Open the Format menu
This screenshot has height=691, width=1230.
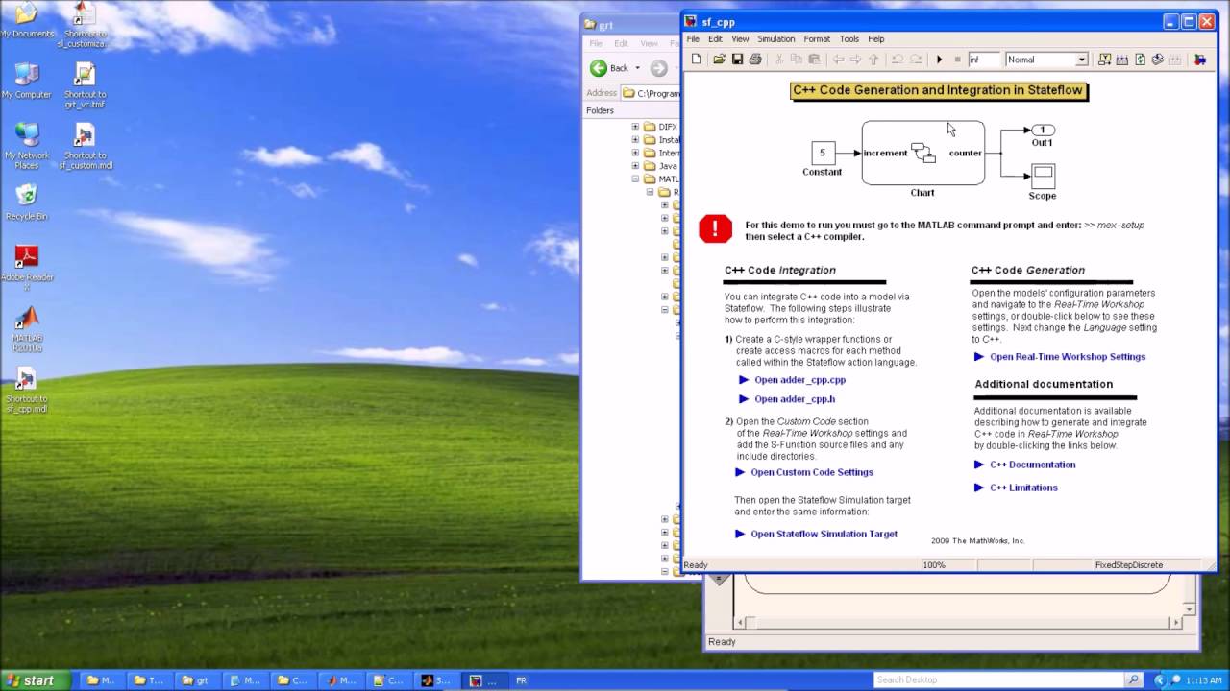coord(817,39)
